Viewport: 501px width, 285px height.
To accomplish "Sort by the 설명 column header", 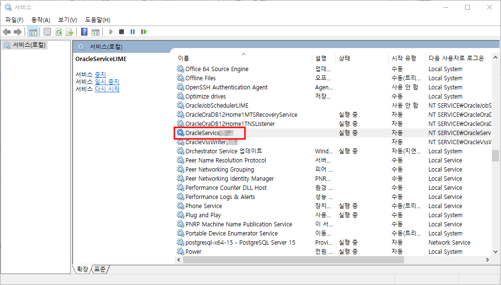I will [321, 58].
